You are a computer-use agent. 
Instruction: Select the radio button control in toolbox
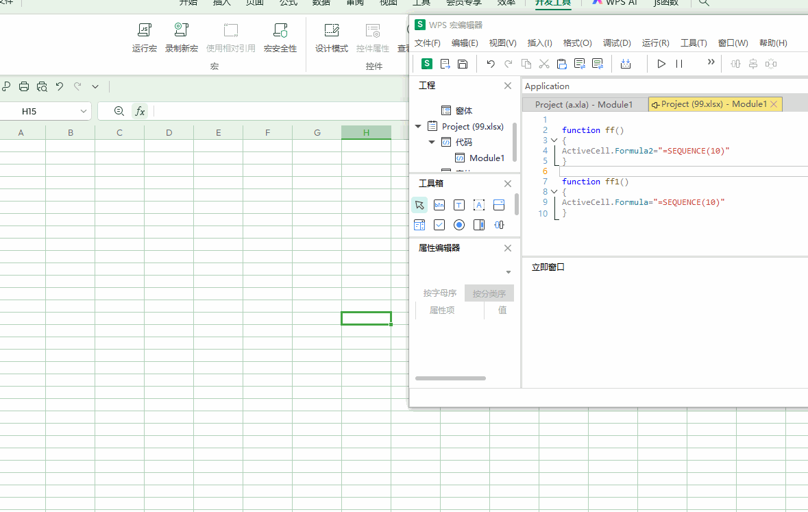tap(459, 225)
